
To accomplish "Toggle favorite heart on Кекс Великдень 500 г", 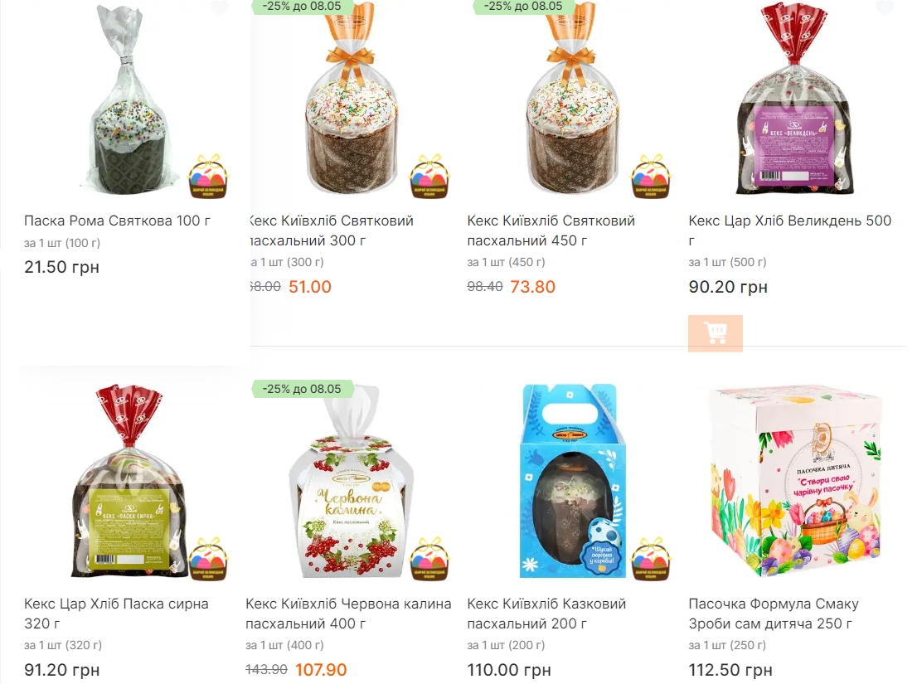I will coord(885,7).
